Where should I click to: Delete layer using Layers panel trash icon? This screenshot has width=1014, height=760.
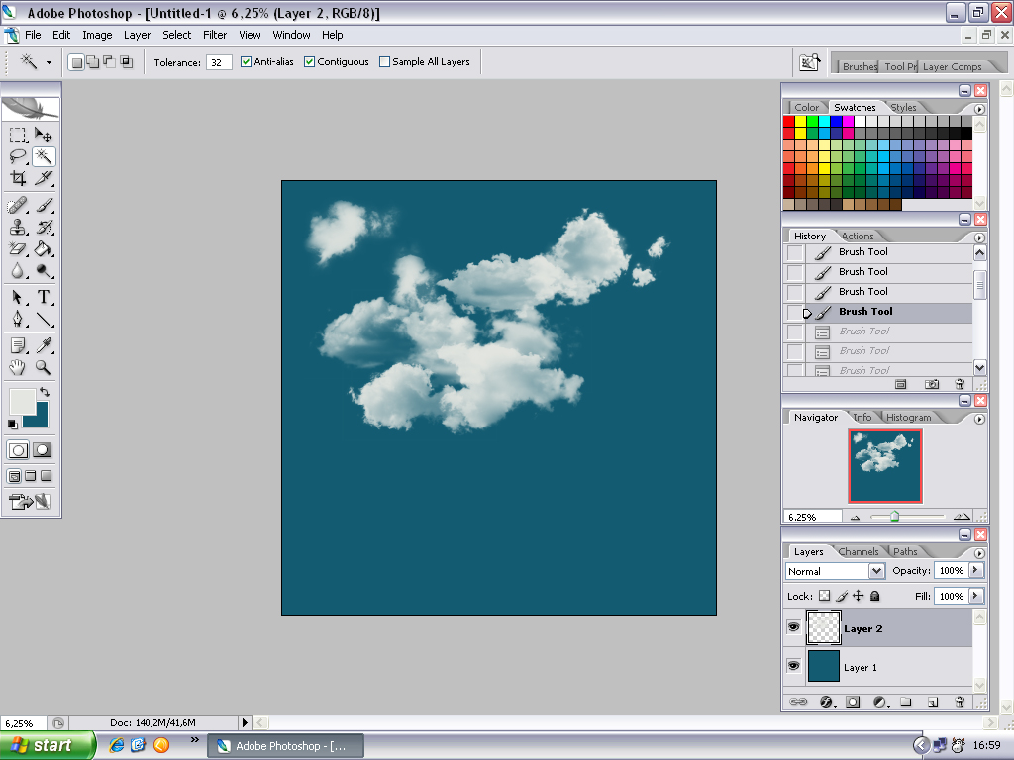(x=959, y=702)
